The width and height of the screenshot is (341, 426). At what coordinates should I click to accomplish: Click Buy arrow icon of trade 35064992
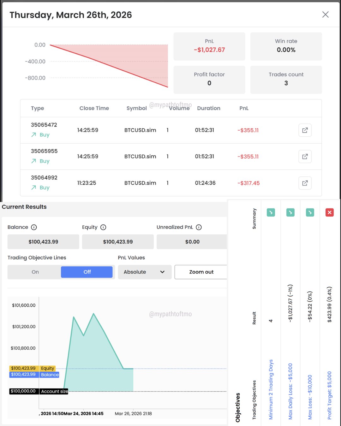pos(34,187)
